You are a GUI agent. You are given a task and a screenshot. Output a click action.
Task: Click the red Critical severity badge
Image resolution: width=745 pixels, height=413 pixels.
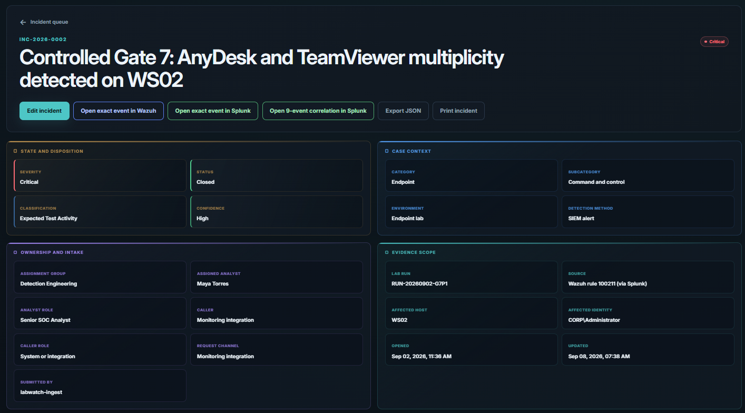point(714,42)
